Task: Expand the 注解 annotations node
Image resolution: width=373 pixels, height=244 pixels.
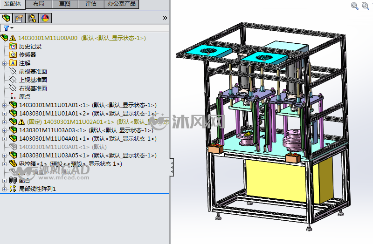Action: point(4,63)
